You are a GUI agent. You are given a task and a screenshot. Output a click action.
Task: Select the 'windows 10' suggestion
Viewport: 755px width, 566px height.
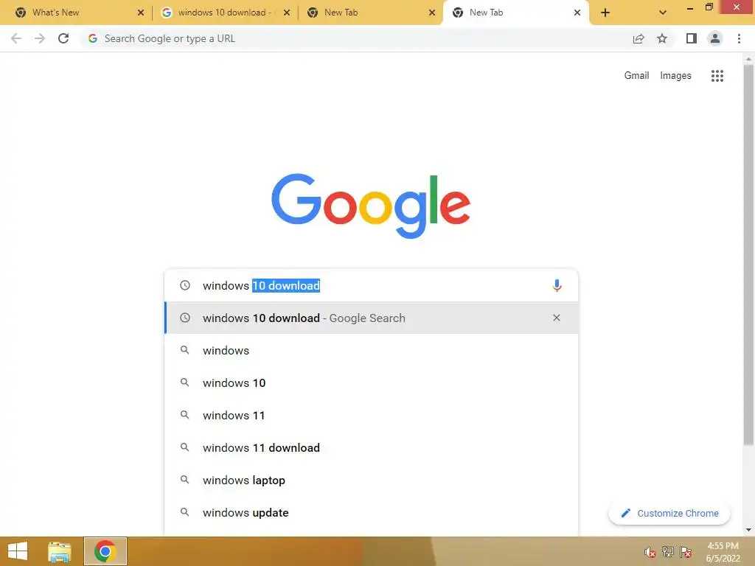pyautogui.click(x=372, y=382)
